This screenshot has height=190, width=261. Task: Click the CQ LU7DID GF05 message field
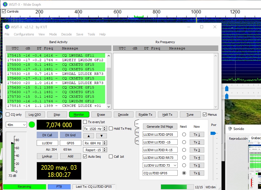tap(160, 173)
